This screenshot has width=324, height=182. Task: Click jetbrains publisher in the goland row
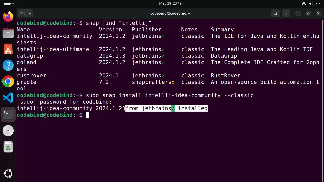click(147, 62)
